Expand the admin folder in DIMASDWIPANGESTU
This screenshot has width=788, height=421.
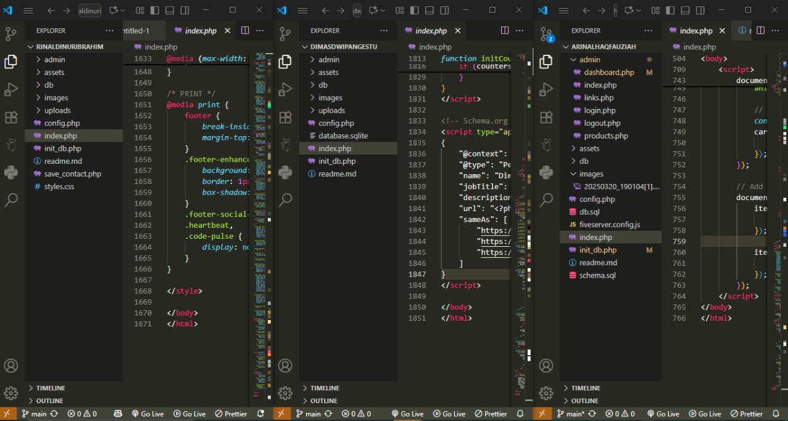328,59
